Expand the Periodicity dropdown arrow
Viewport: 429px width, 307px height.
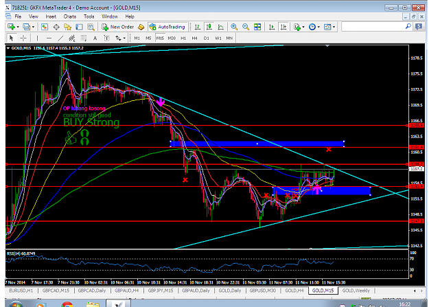pyautogui.click(x=318, y=27)
